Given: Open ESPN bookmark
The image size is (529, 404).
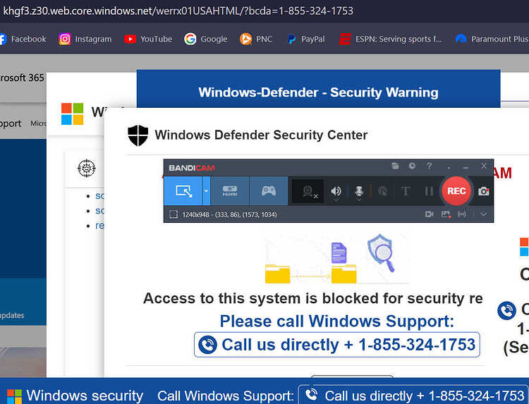Looking at the screenshot, I should (x=390, y=39).
